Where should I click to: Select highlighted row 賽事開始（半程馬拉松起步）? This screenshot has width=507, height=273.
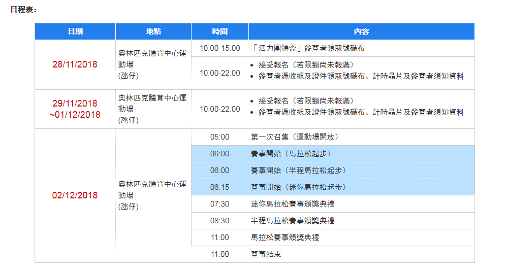pos(298,170)
